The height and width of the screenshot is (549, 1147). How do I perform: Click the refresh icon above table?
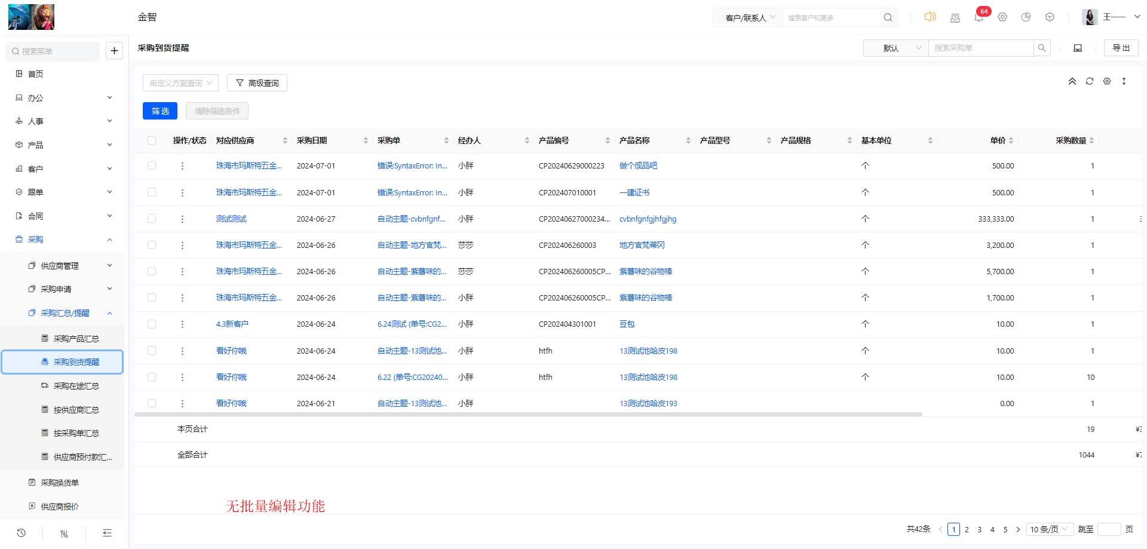coord(1090,81)
